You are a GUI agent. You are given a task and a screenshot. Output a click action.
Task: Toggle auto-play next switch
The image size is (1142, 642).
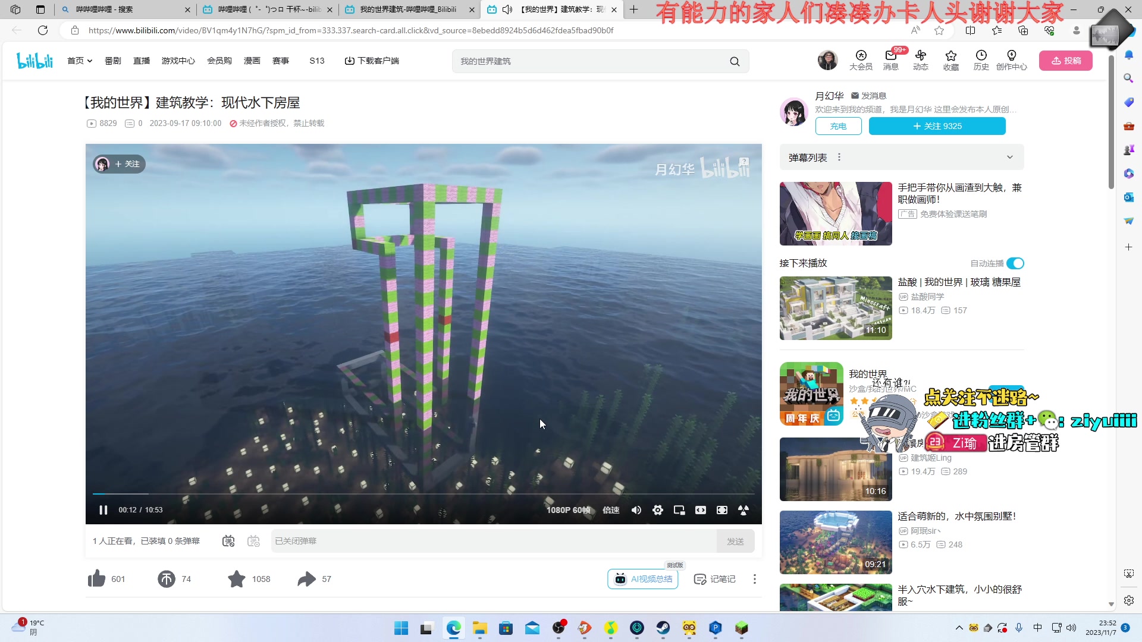pos(1015,263)
